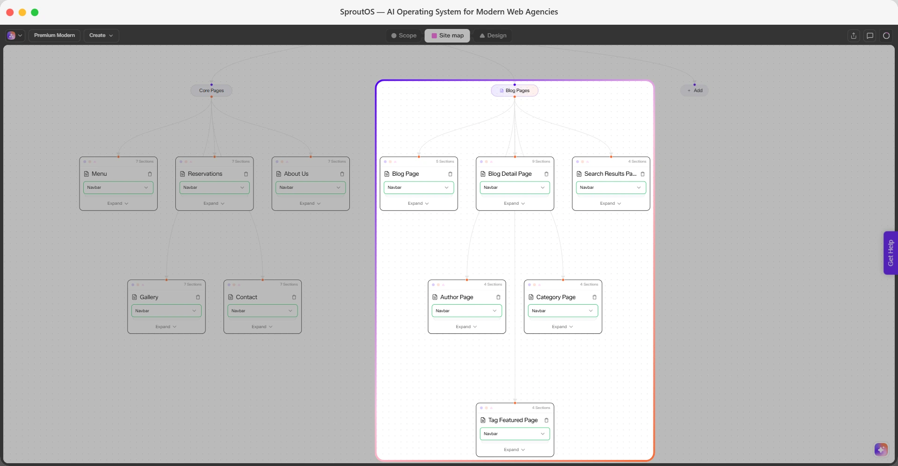This screenshot has height=466, width=898.
Task: Click the document icon beside Gallery title
Action: click(x=135, y=297)
